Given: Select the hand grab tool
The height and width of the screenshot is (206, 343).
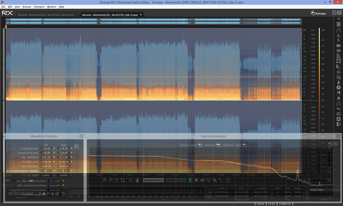Looking at the screenshot, I should pyautogui.click(x=137, y=180).
